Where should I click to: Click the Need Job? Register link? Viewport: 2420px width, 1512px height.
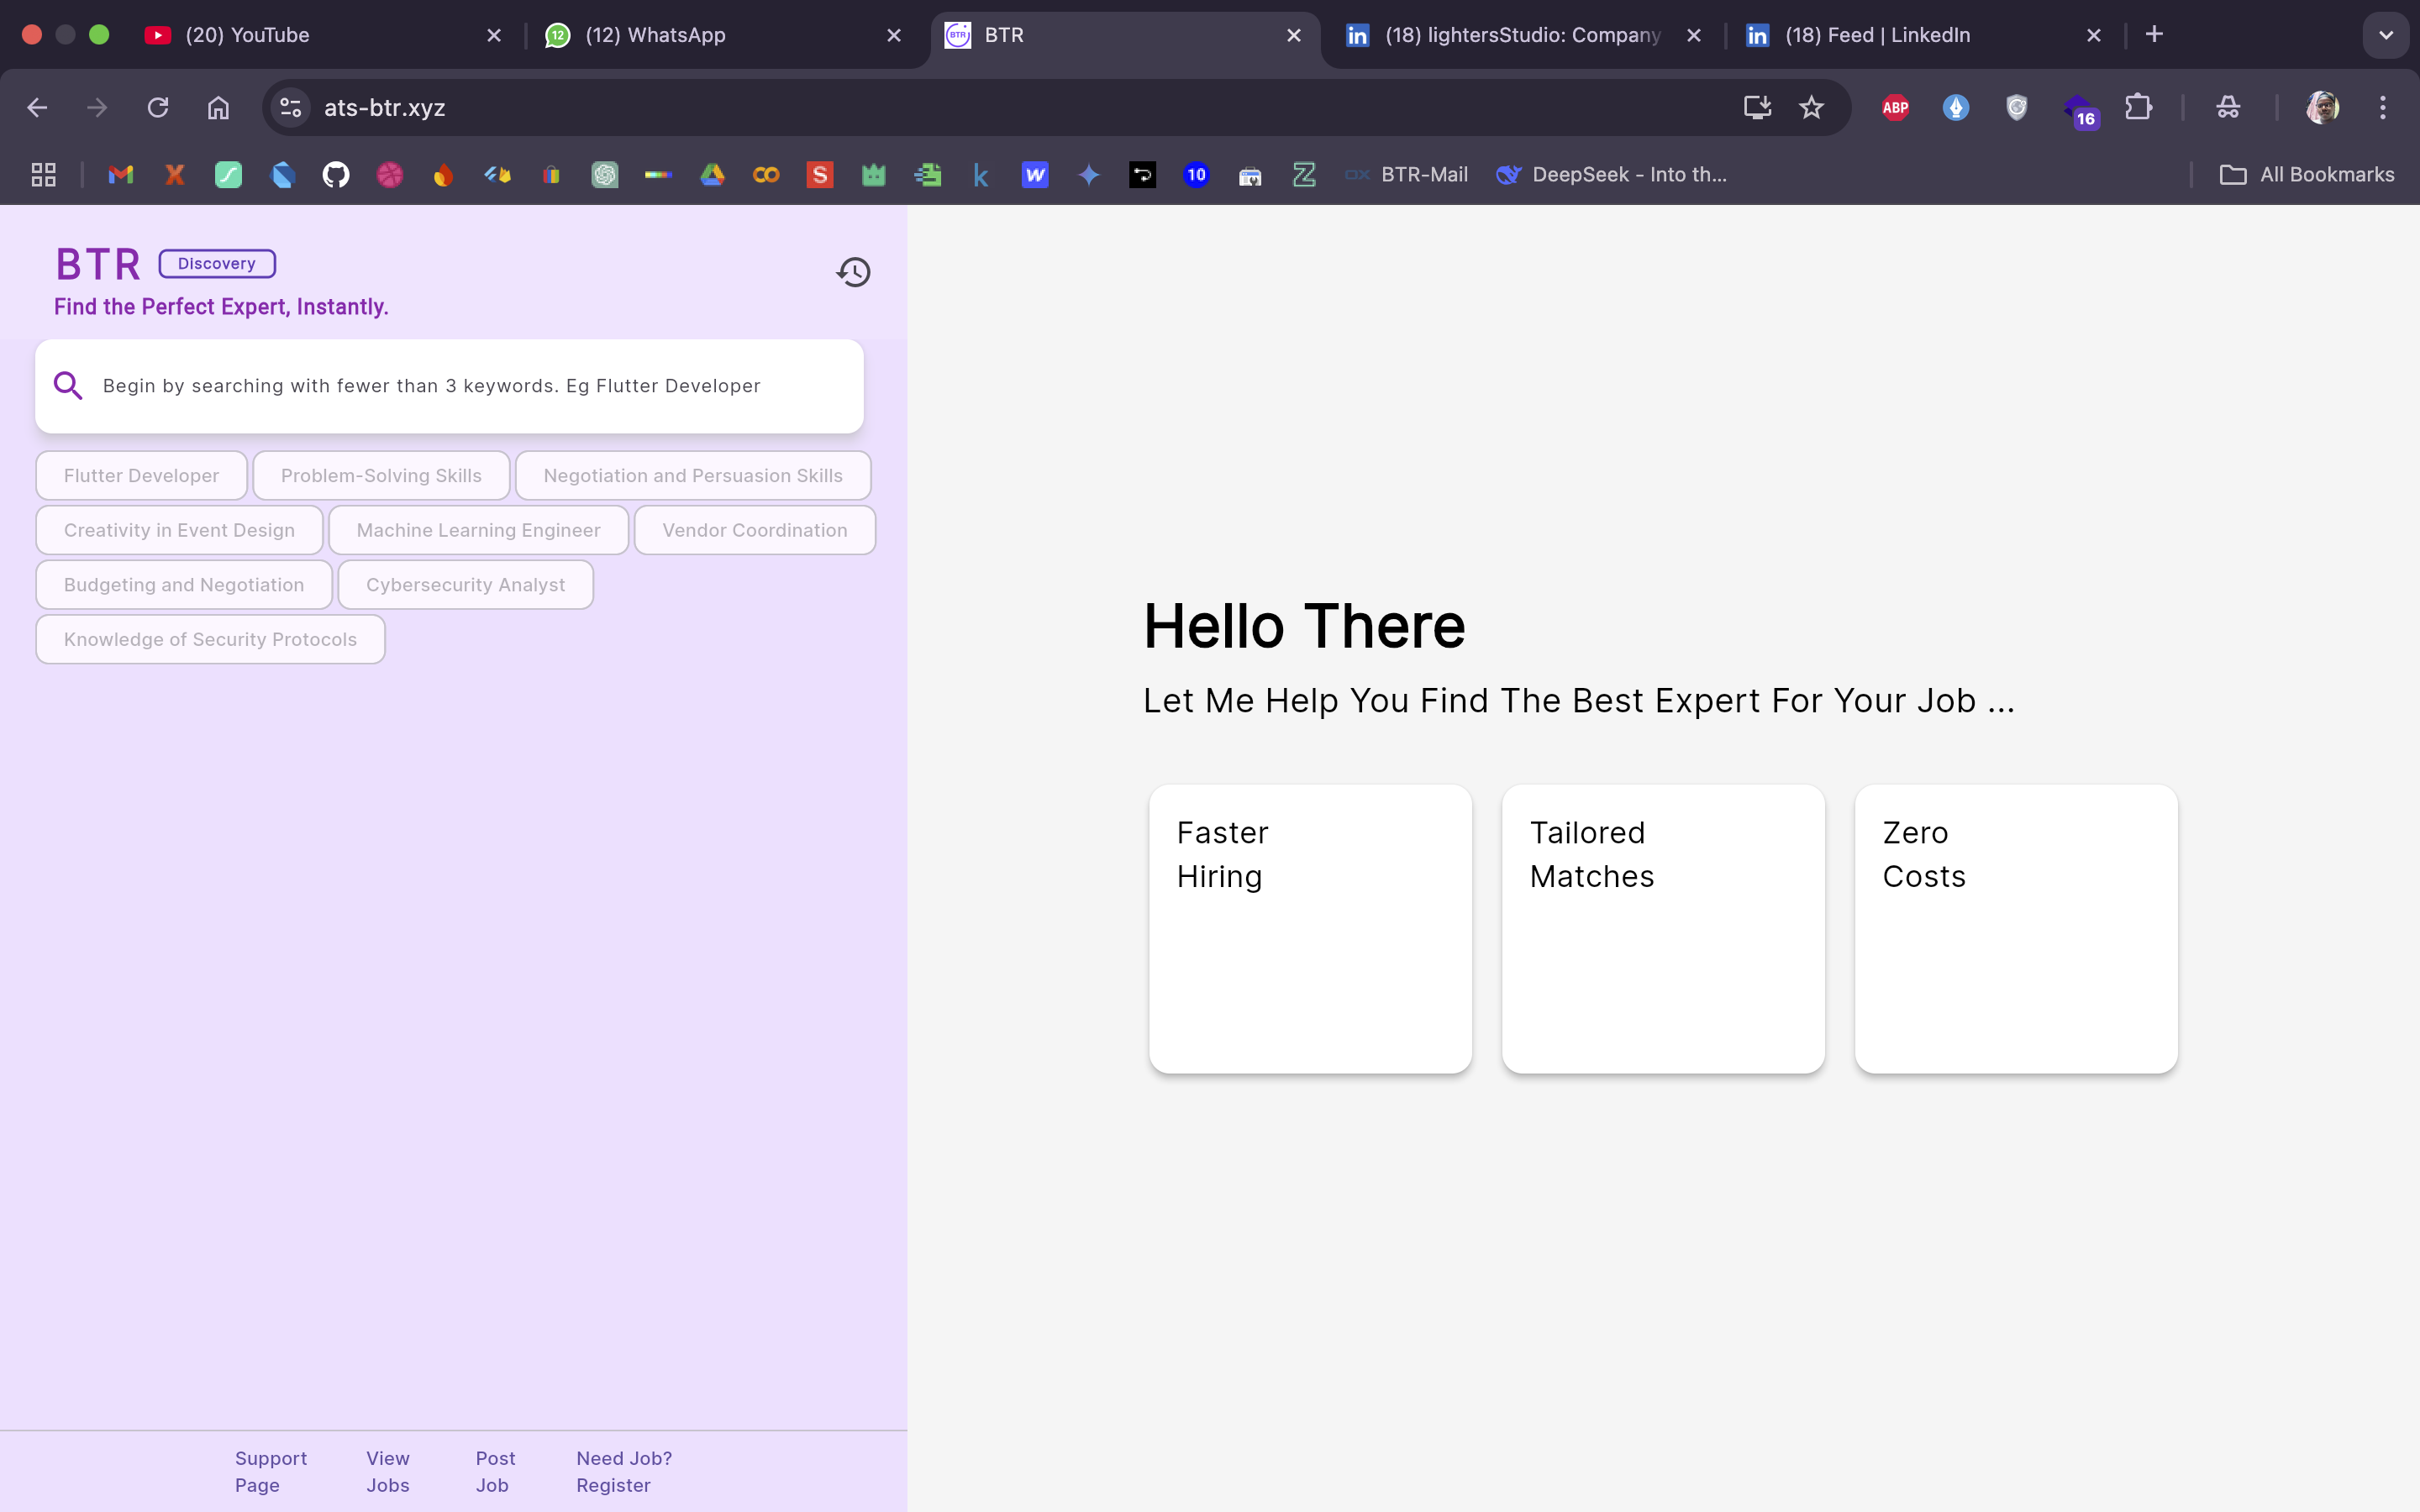[623, 1471]
